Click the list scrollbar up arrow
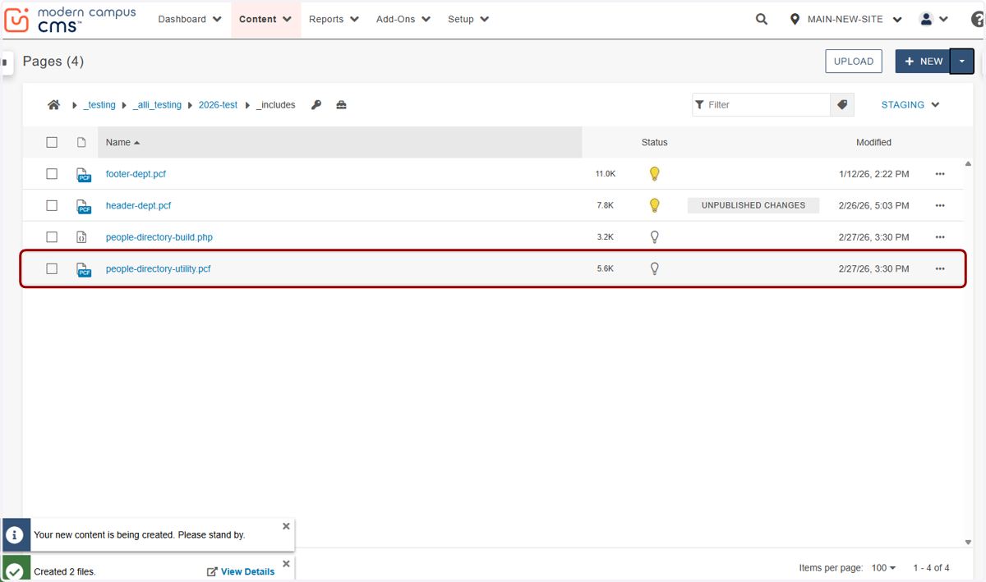Viewport: 986px width, 582px height. pos(968,164)
